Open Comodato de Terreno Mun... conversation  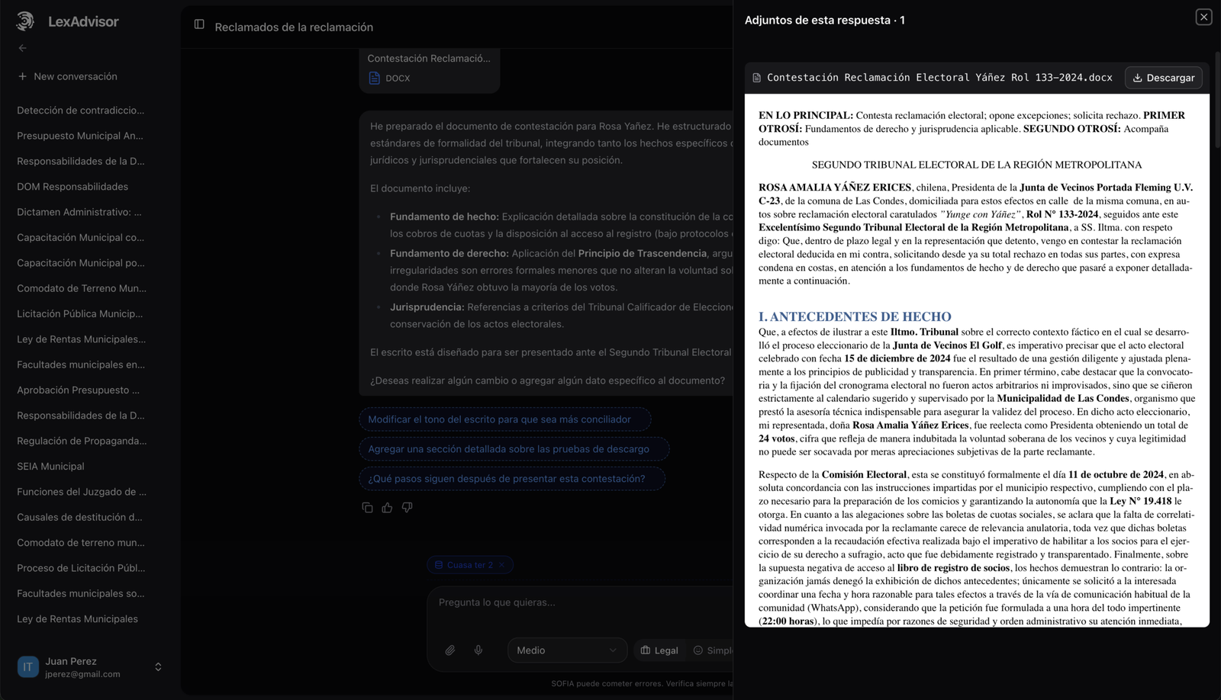tap(82, 288)
